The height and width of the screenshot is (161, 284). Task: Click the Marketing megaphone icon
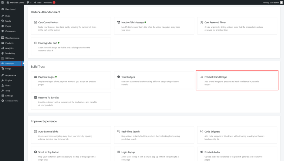tap(3, 53)
